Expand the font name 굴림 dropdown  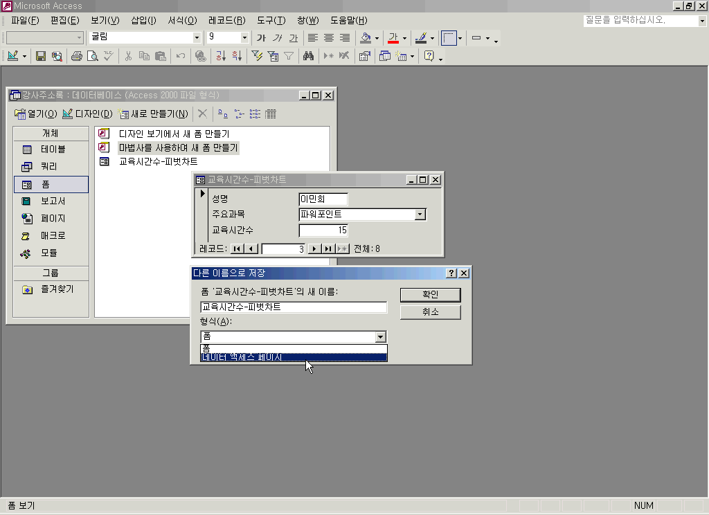pos(197,38)
